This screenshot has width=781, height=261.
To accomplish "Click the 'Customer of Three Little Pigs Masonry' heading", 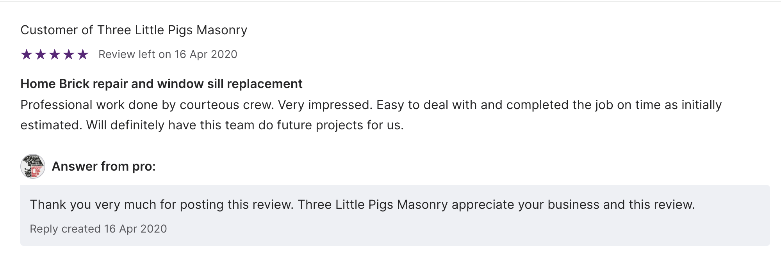I will pos(134,30).
